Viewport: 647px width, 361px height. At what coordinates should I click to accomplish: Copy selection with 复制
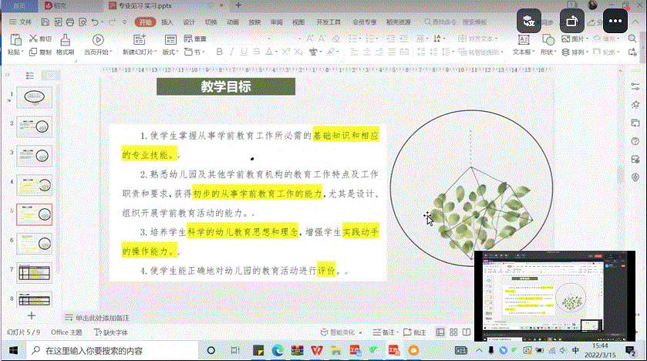pos(40,52)
